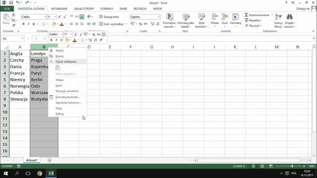Screen dimensions: 317x178
Task: Switch to page layout view in status bar
Action: coord(262,166)
